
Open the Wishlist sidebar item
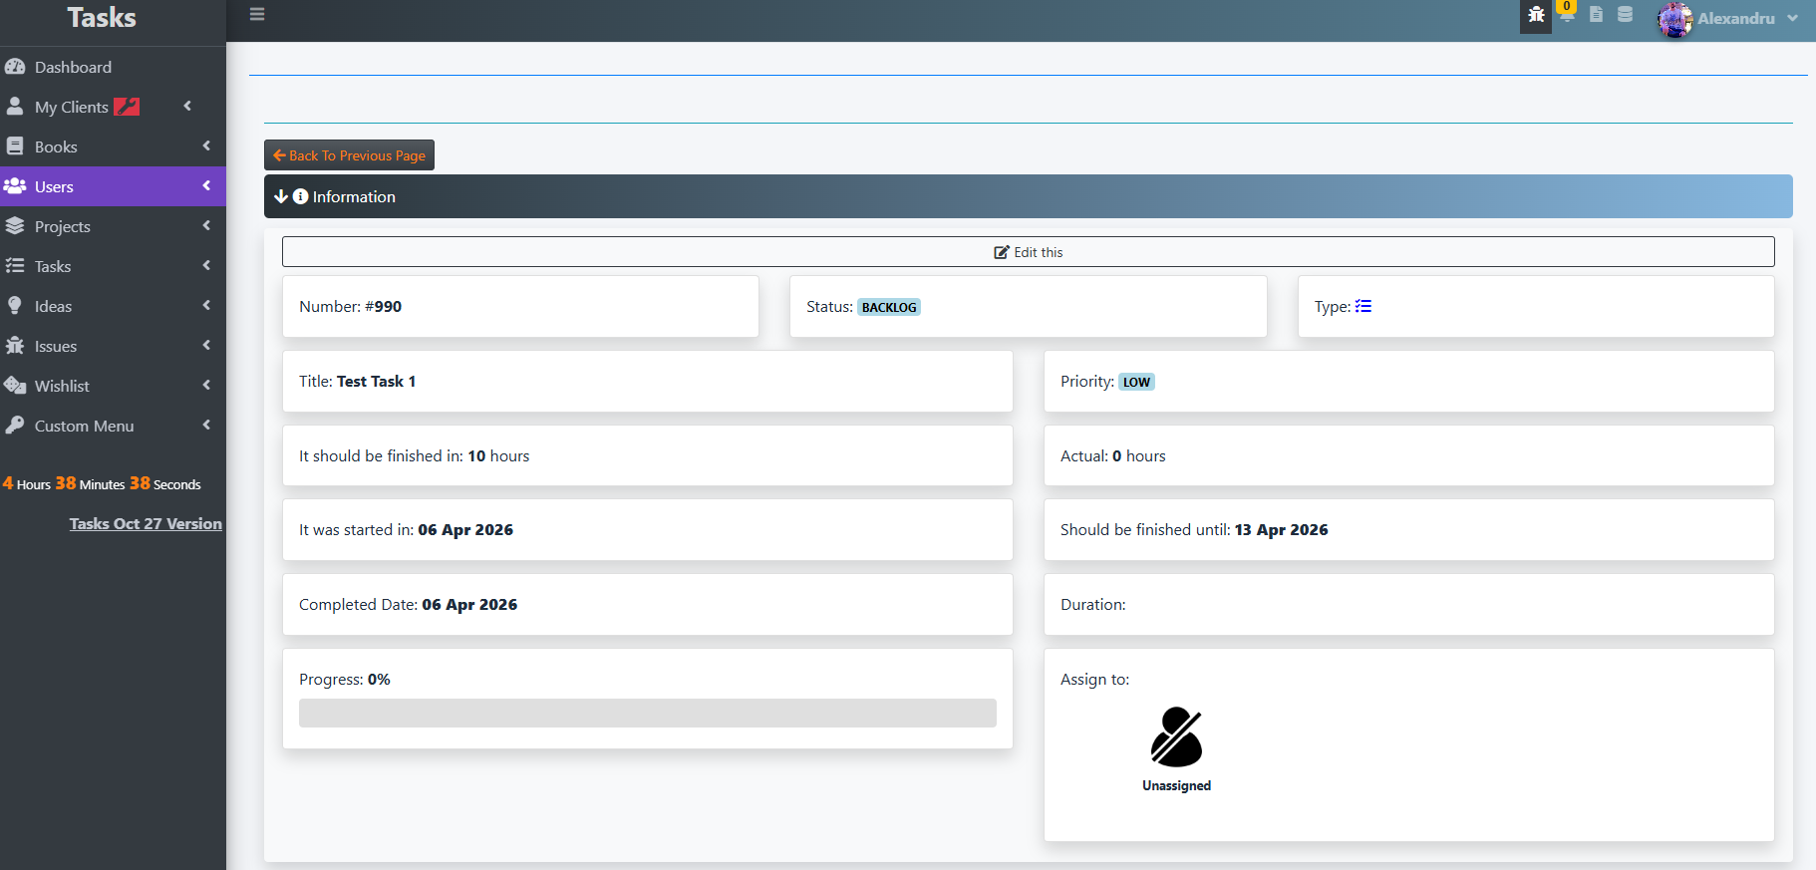click(62, 386)
